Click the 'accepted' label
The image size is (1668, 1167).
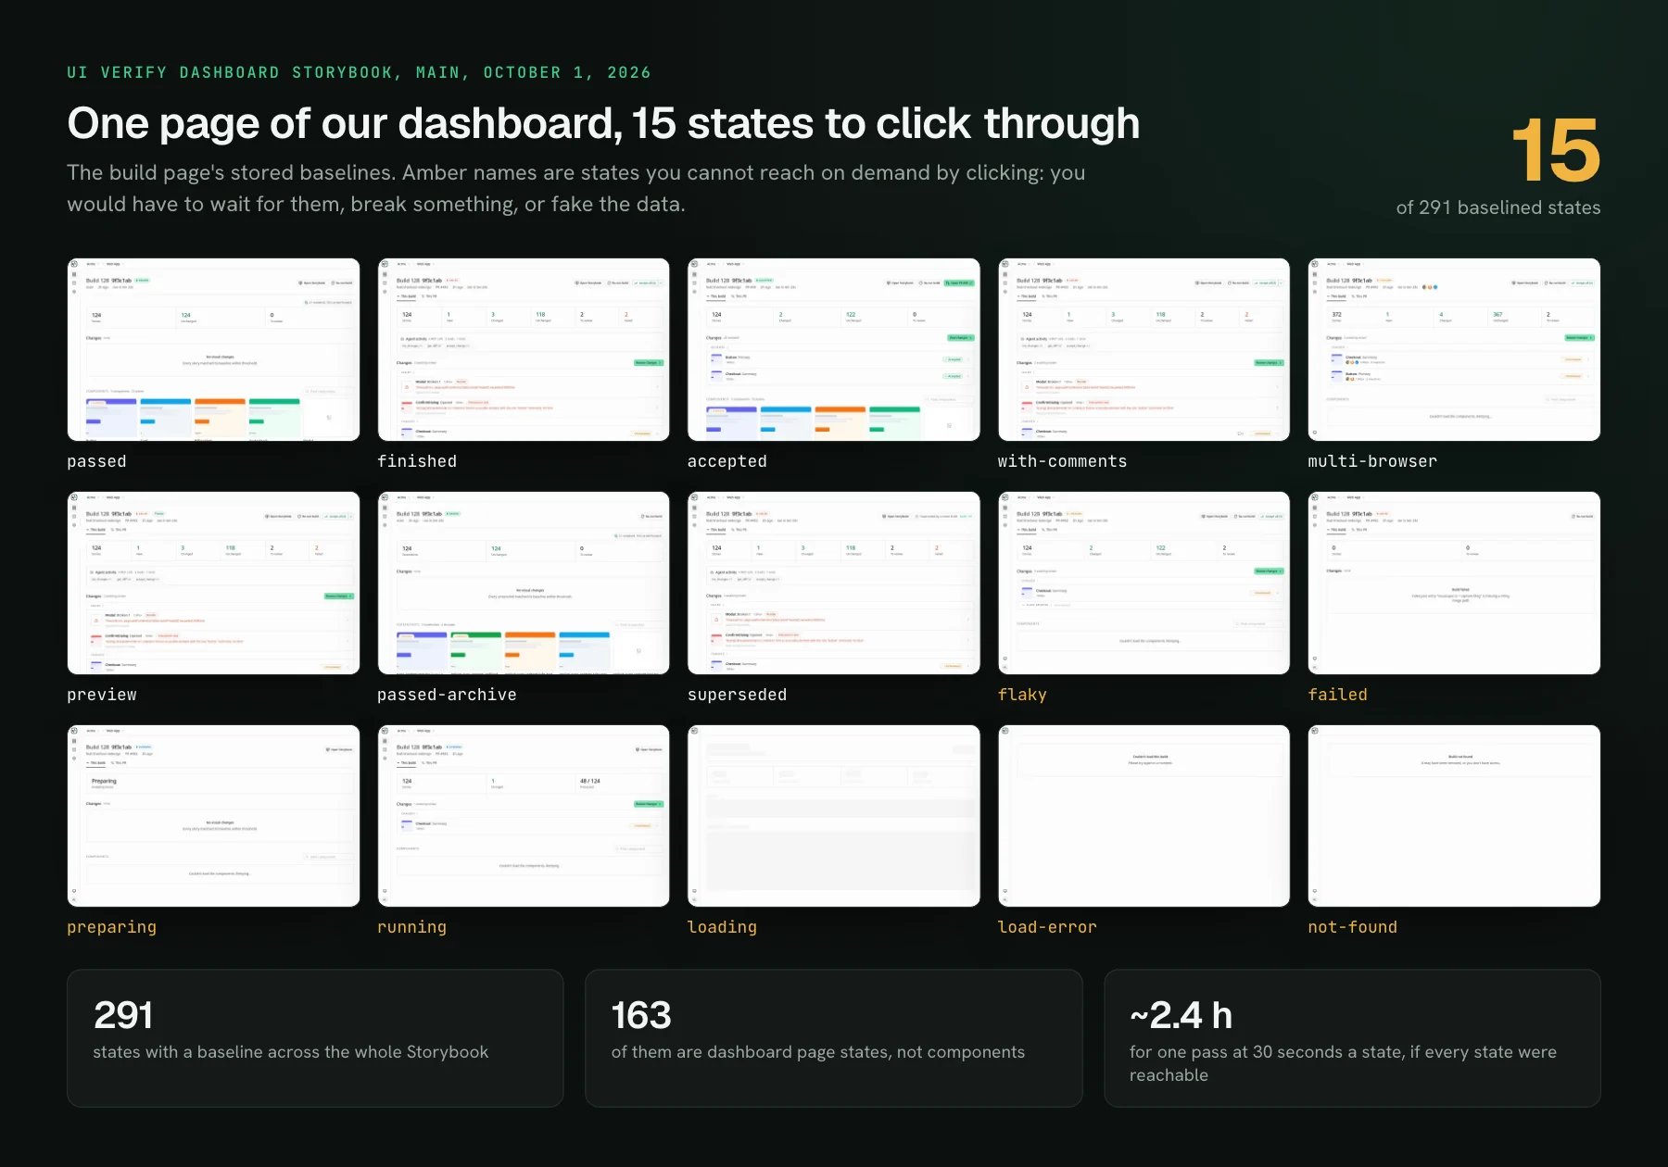point(727,461)
